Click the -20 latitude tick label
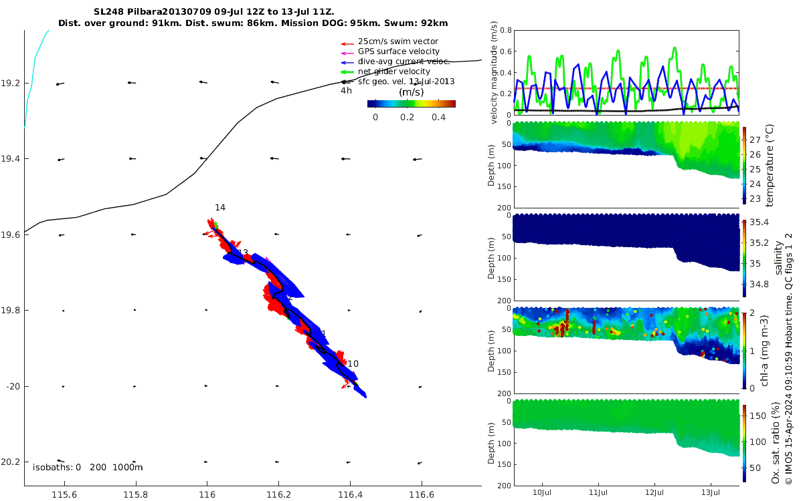 [13, 386]
